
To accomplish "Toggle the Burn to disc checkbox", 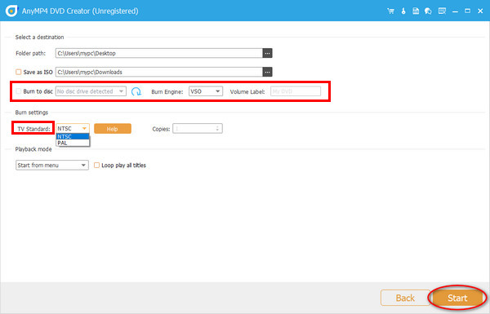I will click(x=19, y=91).
